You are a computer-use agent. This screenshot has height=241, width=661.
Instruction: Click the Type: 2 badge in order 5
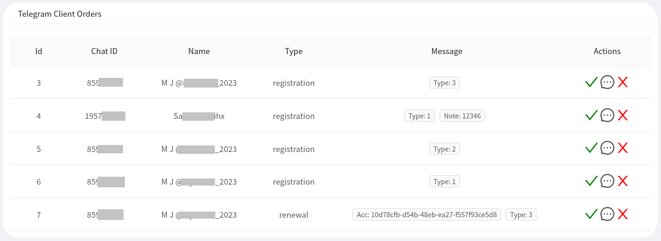(444, 149)
